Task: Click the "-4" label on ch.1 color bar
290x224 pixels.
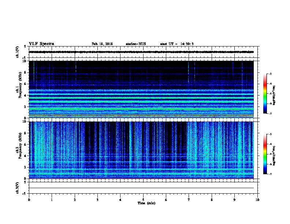Action: pyautogui.click(x=270, y=84)
